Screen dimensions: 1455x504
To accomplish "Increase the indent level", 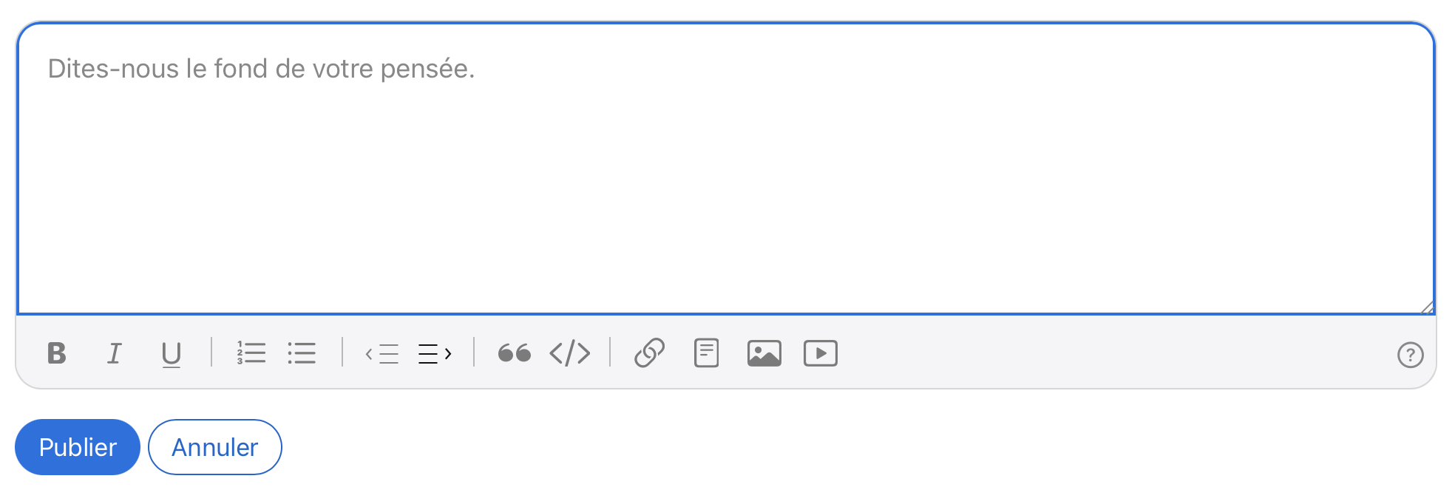I will pos(435,354).
